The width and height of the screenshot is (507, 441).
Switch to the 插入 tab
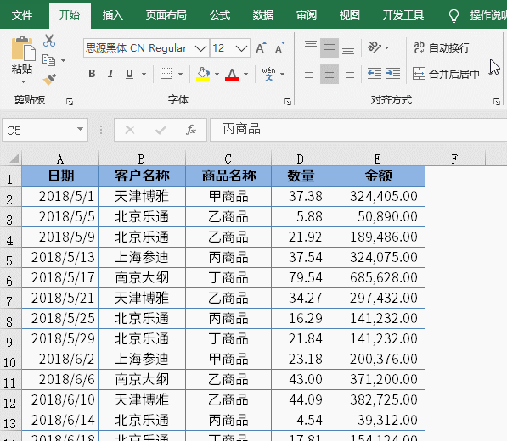pos(113,15)
